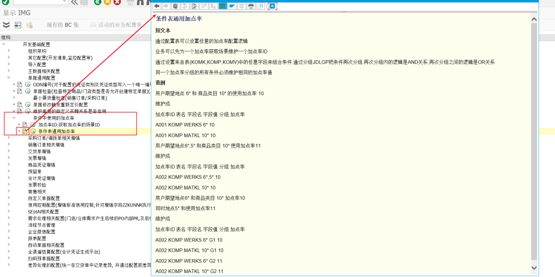This screenshot has height=277, width=555.
Task: Expand the 组织架构 node
Action: coord(9,51)
